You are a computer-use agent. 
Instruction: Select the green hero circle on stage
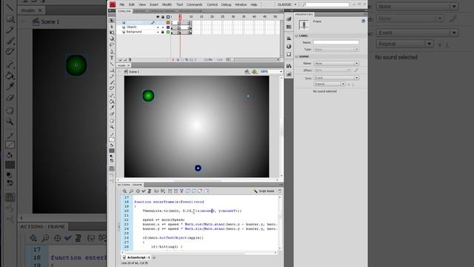click(x=148, y=96)
